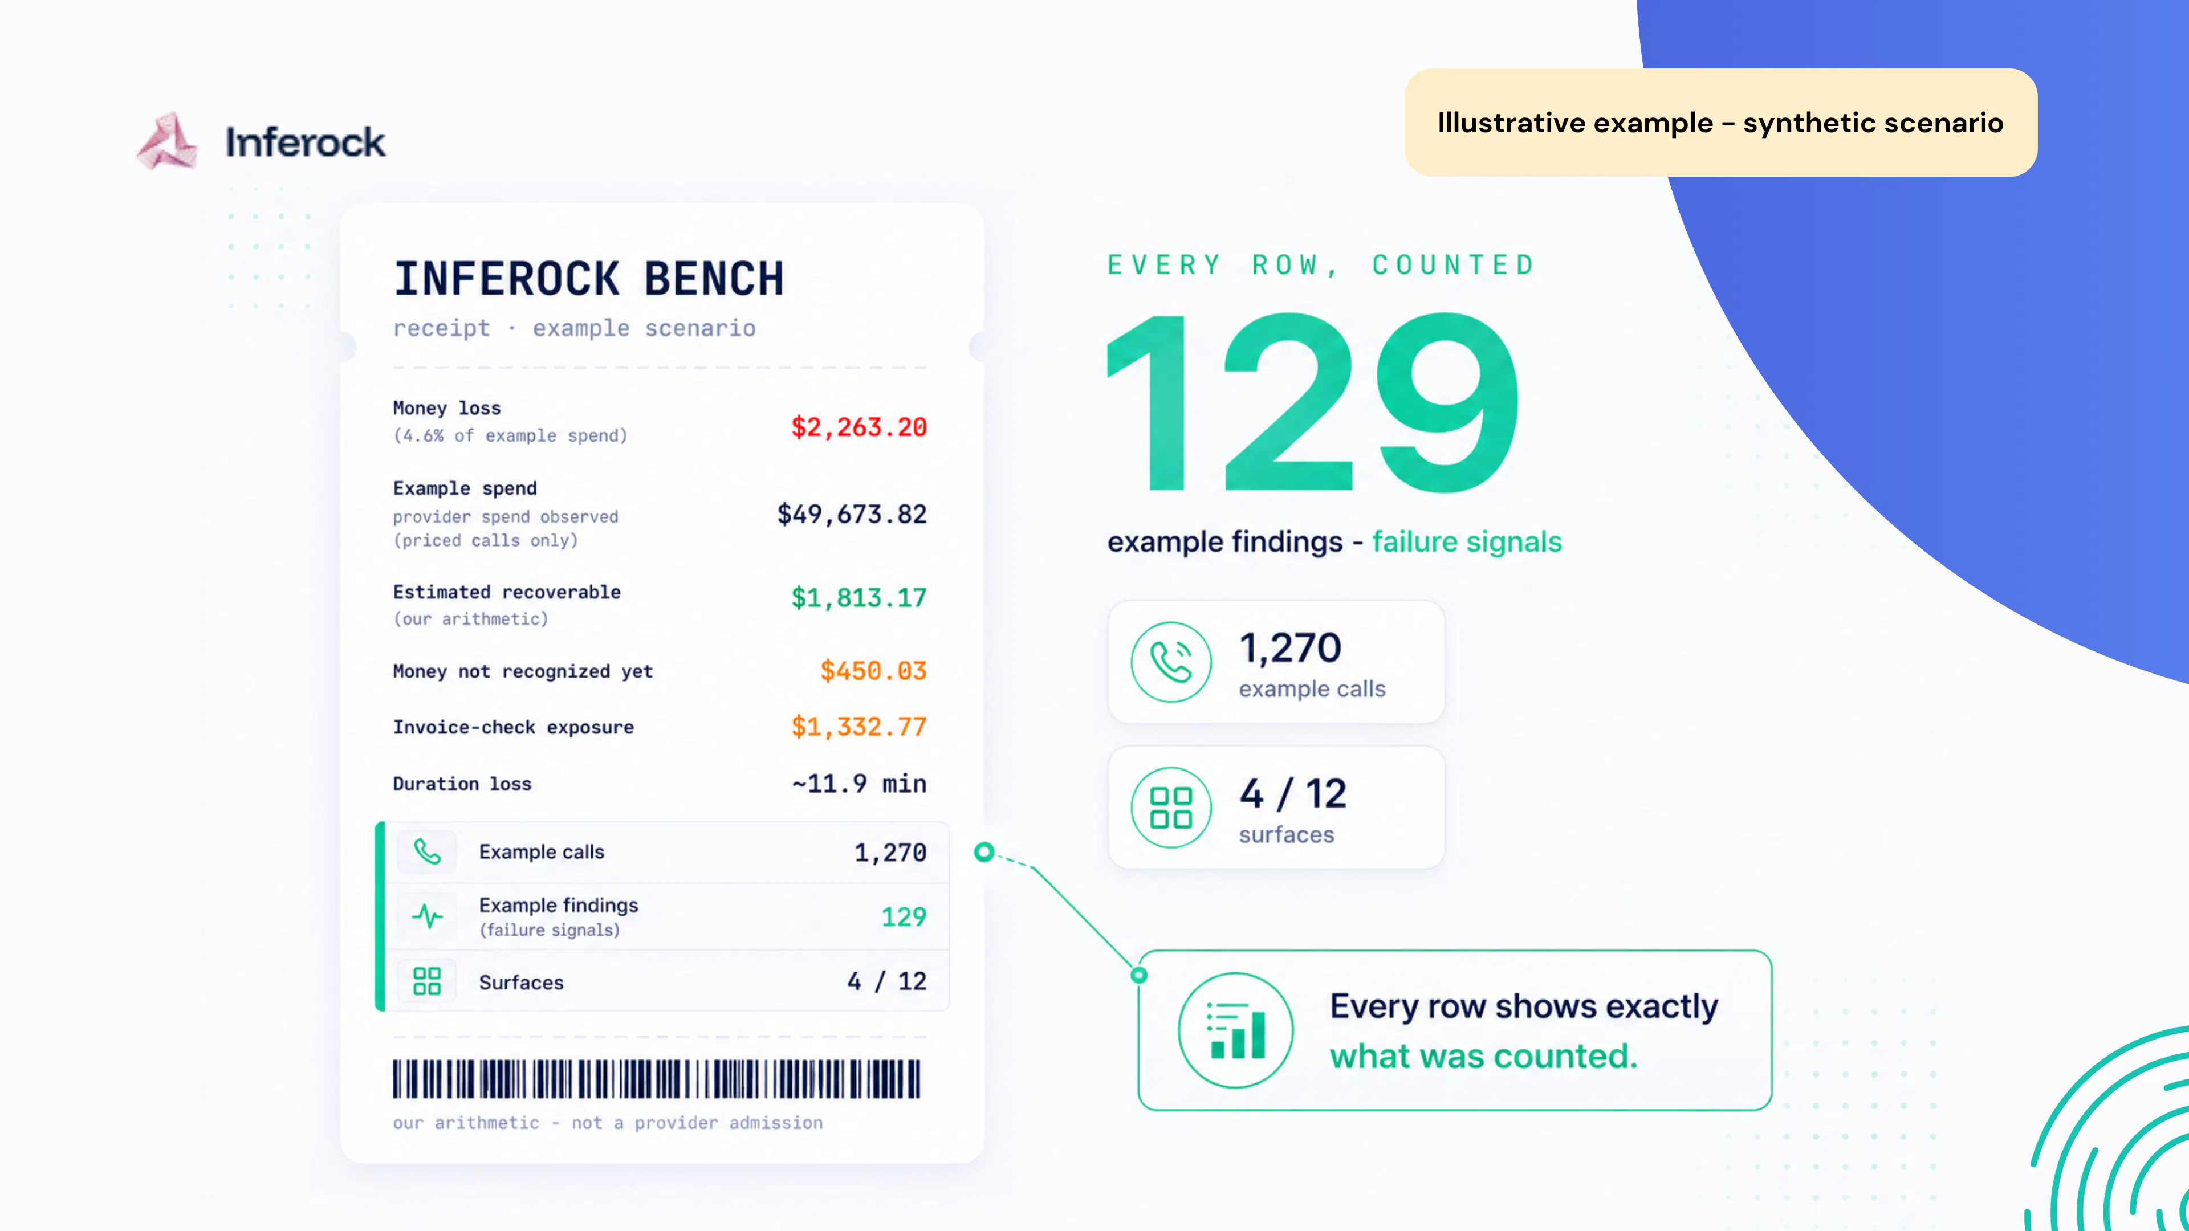Click the Illustrative example synthetic scenario badge
Image resolution: width=2189 pixels, height=1231 pixels.
tap(1720, 123)
